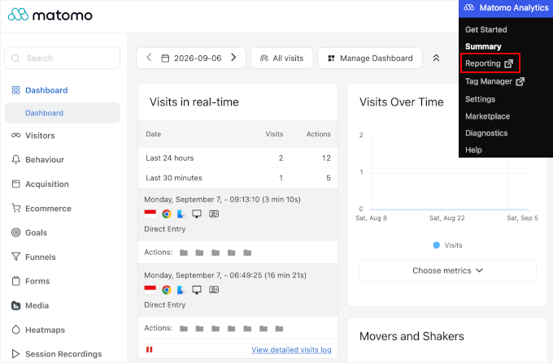The height and width of the screenshot is (363, 553).
Task: Select the Dashboard submenu item
Action: [x=62, y=113]
